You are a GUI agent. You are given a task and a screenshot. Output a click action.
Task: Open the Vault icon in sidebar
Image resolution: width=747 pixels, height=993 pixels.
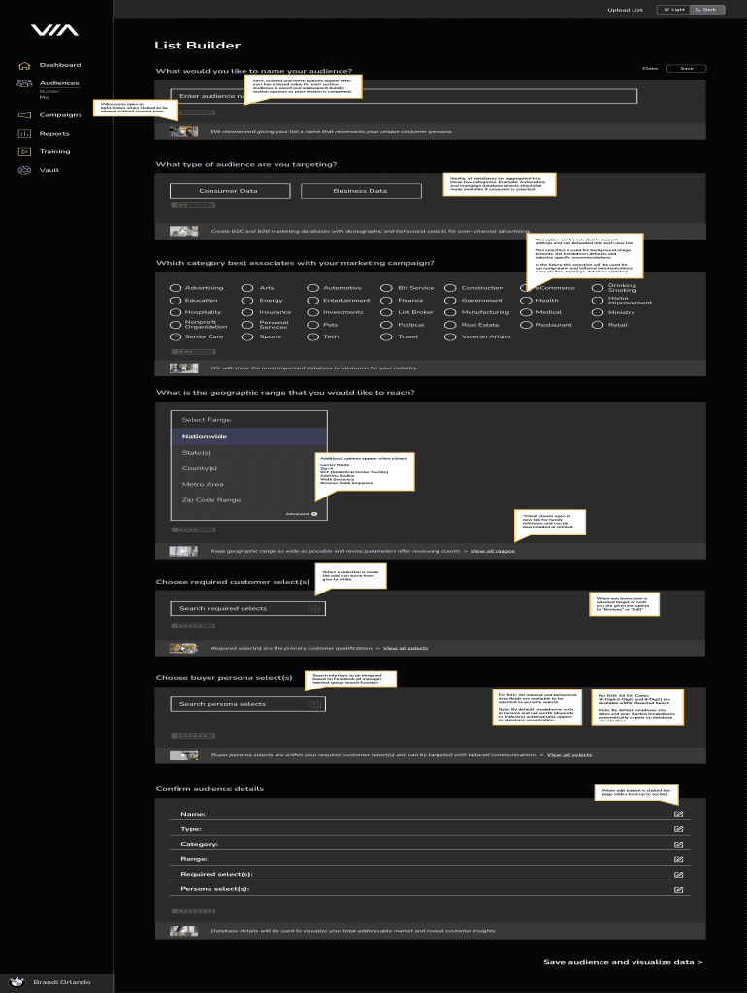pyautogui.click(x=24, y=171)
